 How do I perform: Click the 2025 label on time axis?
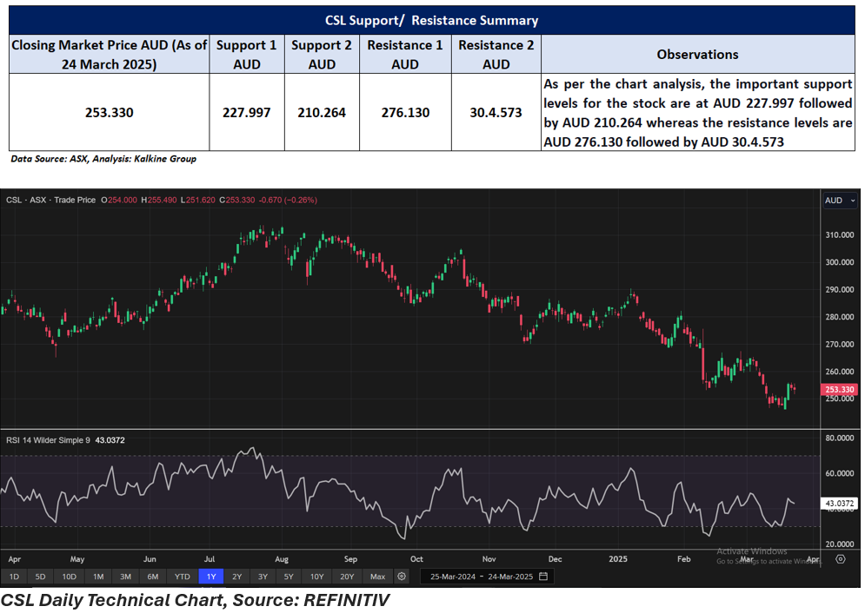coord(618,559)
